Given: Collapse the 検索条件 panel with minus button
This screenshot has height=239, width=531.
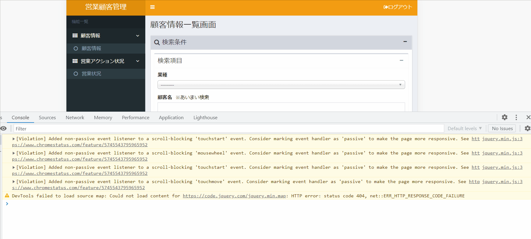Looking at the screenshot, I should tap(405, 42).
